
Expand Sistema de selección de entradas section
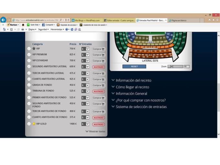tap(139, 107)
